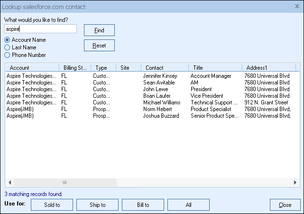Click the horizontal scrollbar thumb

[x=65, y=182]
